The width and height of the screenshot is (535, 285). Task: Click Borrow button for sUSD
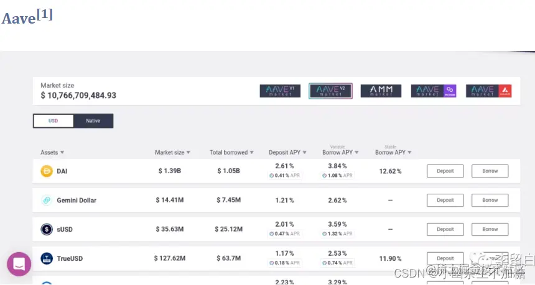click(490, 230)
